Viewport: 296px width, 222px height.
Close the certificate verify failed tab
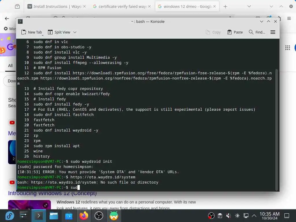point(149,6)
